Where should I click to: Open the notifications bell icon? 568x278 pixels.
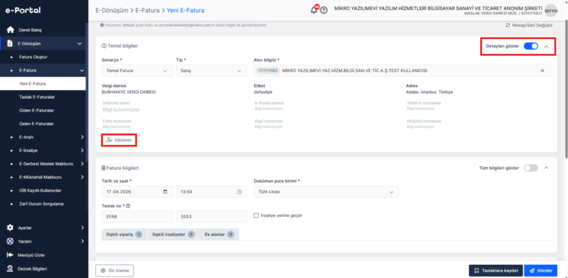[x=314, y=10]
